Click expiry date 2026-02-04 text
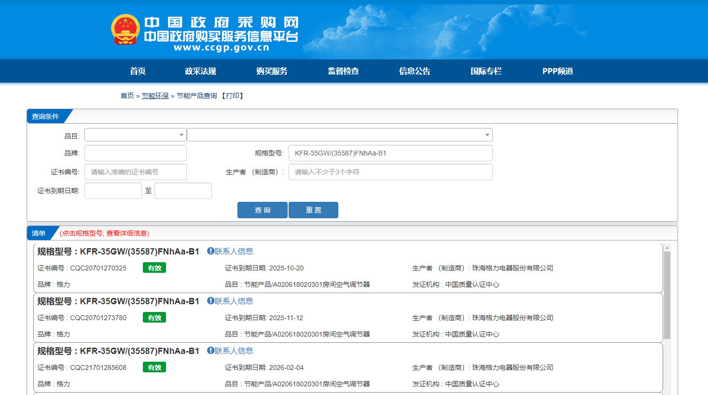The height and width of the screenshot is (395, 708). click(287, 367)
